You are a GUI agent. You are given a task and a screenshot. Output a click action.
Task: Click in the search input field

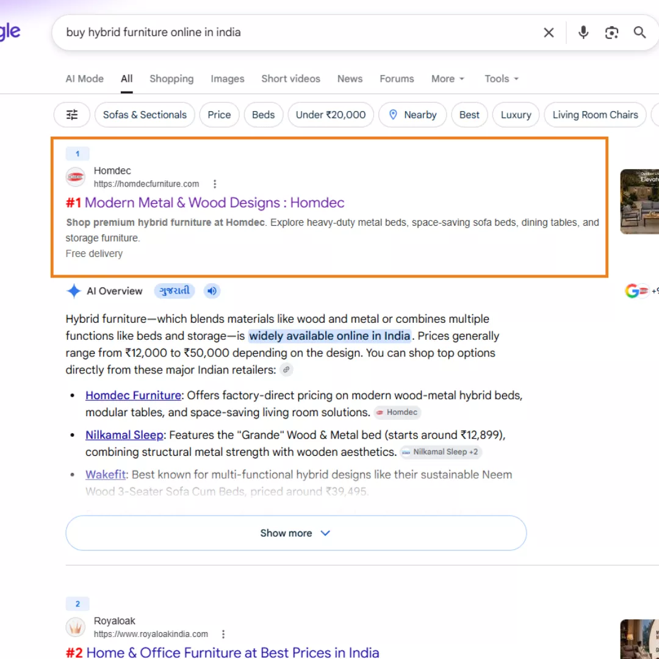click(x=294, y=32)
